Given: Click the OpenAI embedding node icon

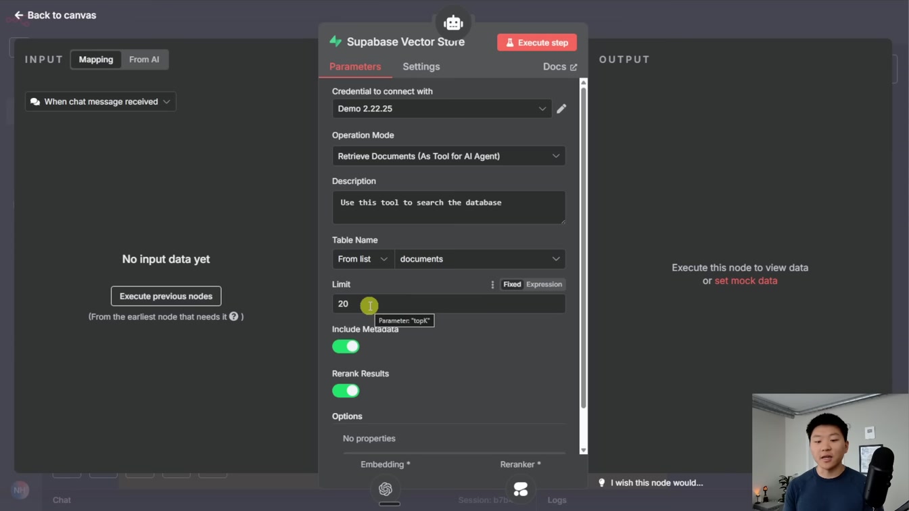Looking at the screenshot, I should pyautogui.click(x=386, y=489).
